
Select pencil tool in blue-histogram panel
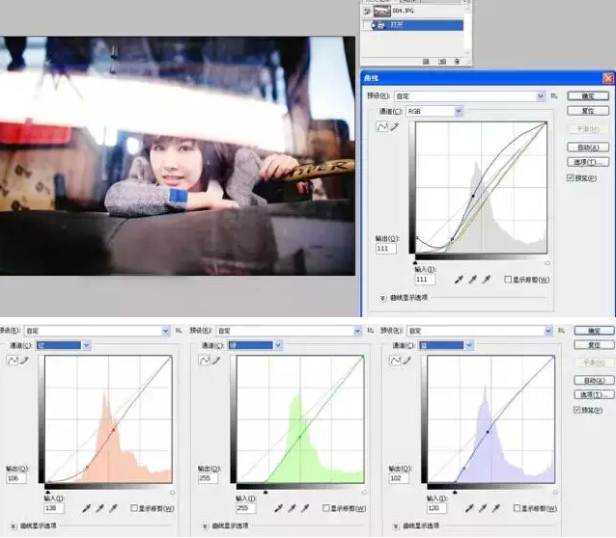(407, 361)
